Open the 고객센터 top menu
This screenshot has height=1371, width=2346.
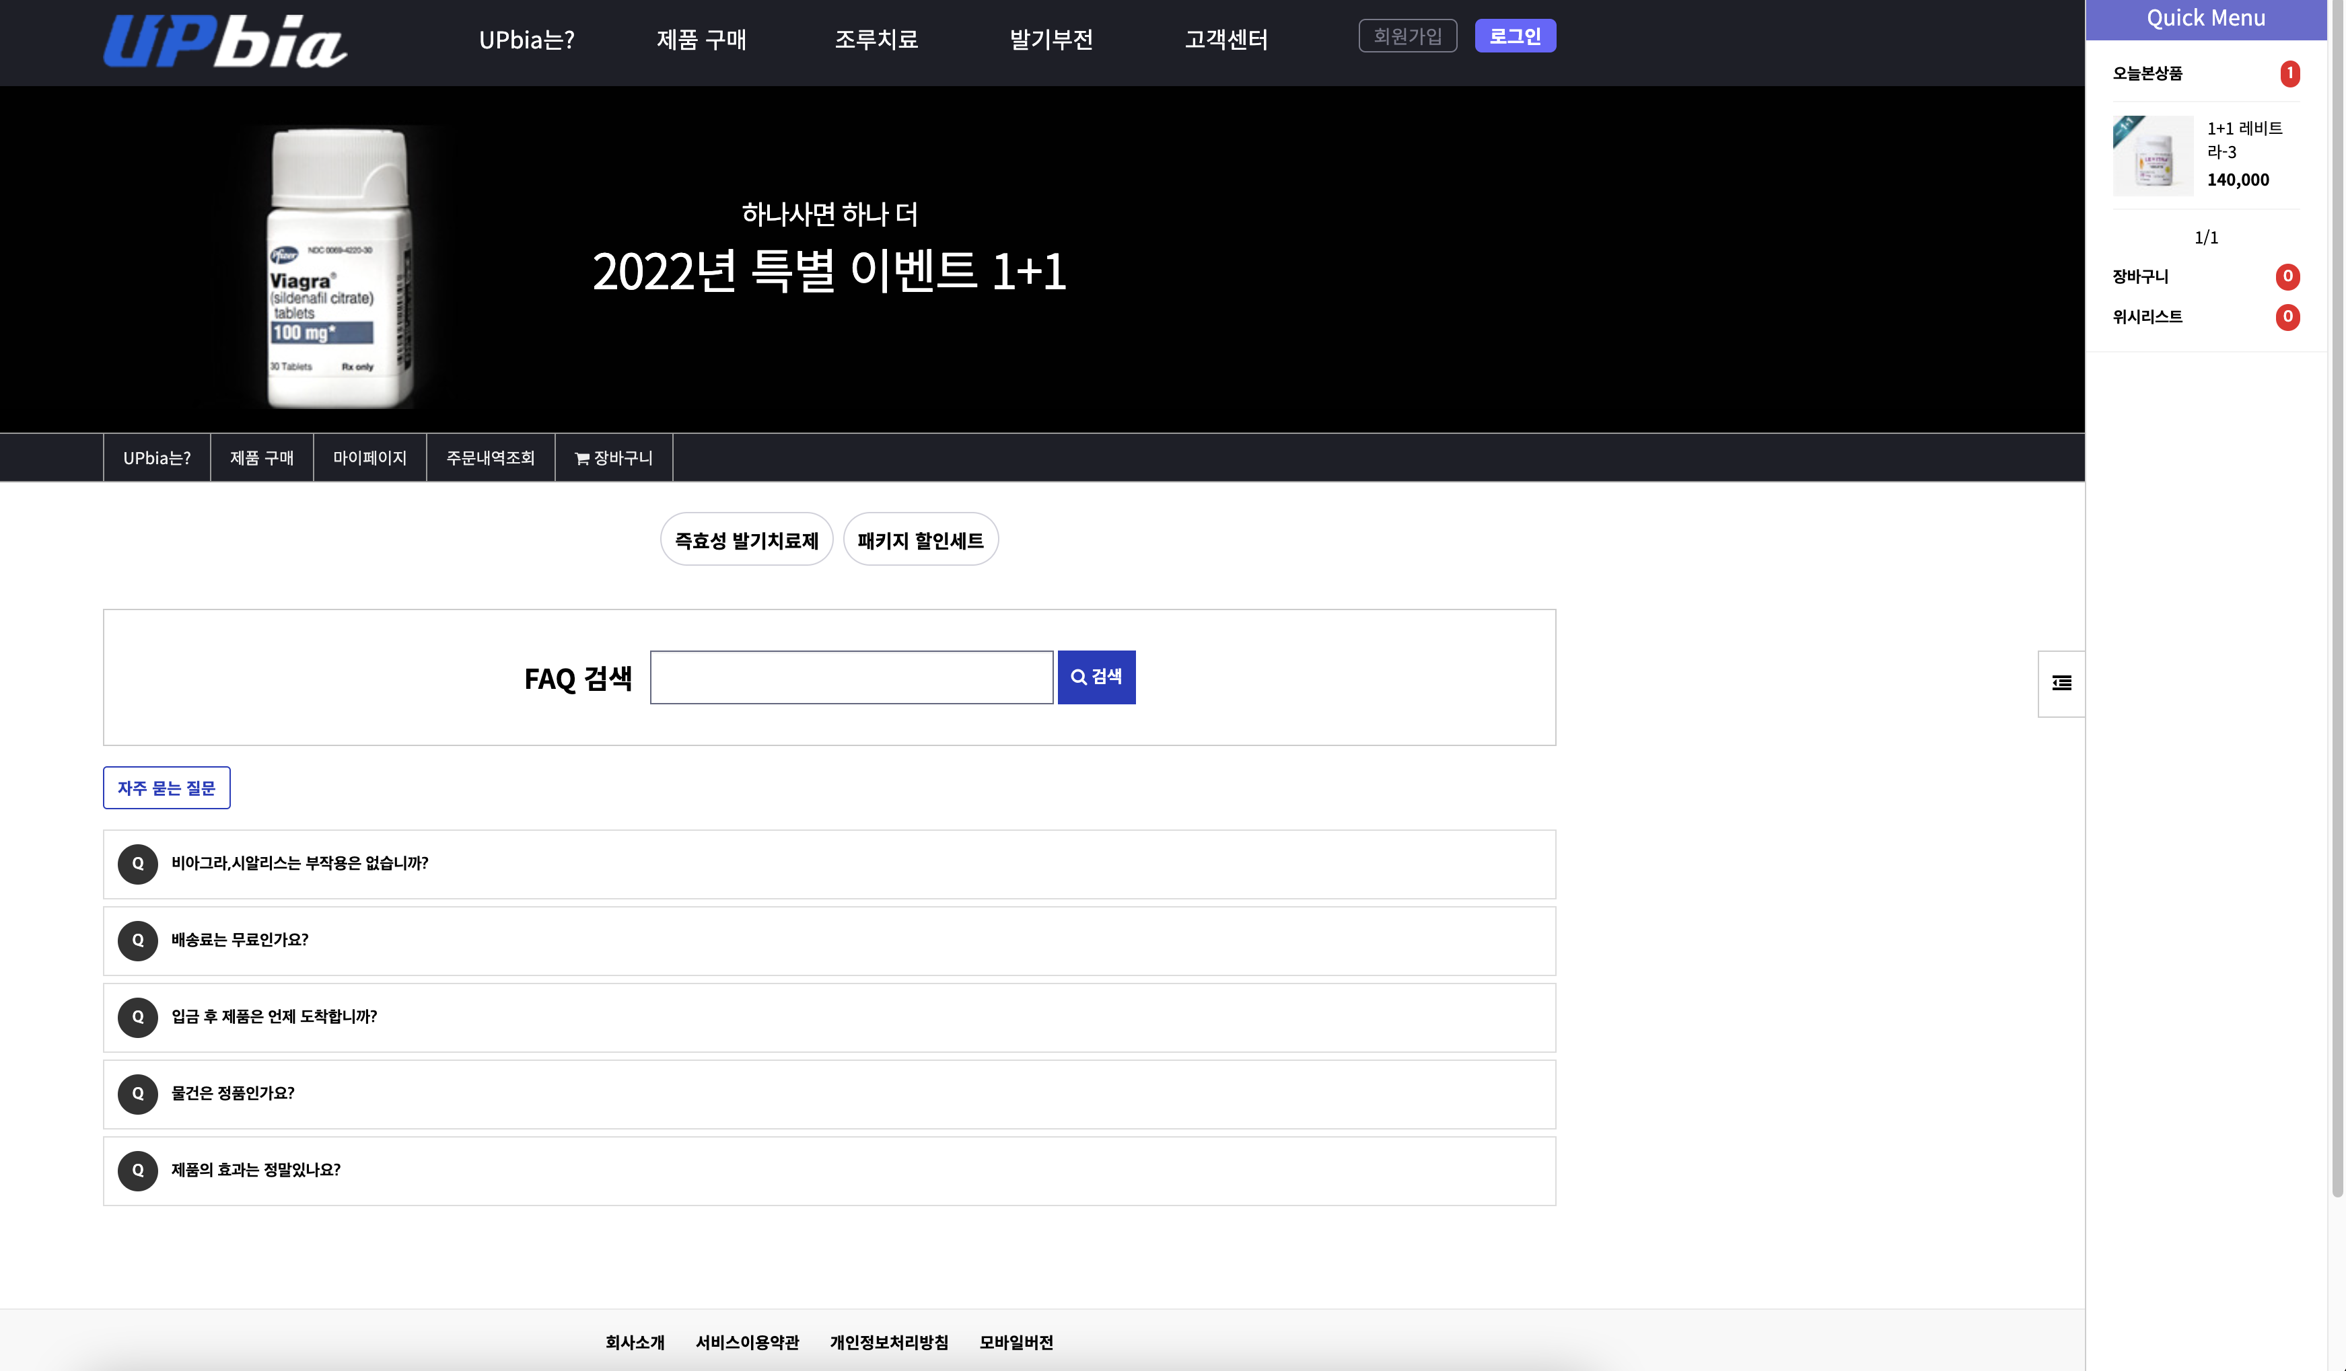click(x=1225, y=39)
